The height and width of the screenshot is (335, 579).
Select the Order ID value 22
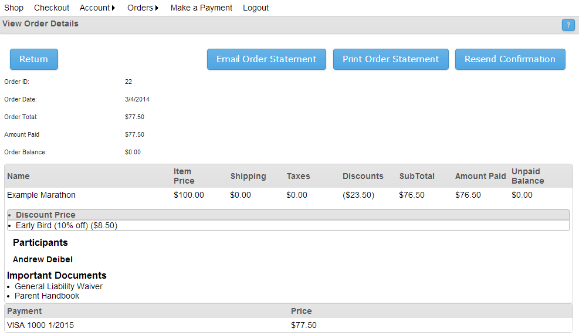(128, 82)
